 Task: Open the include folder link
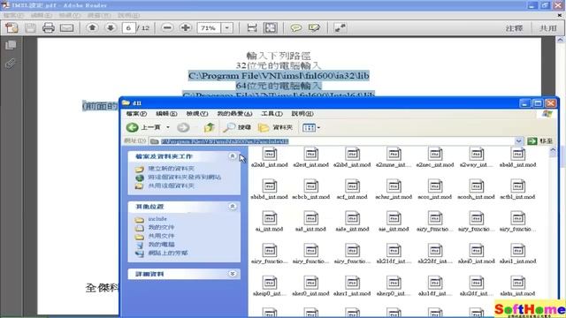pyautogui.click(x=157, y=219)
